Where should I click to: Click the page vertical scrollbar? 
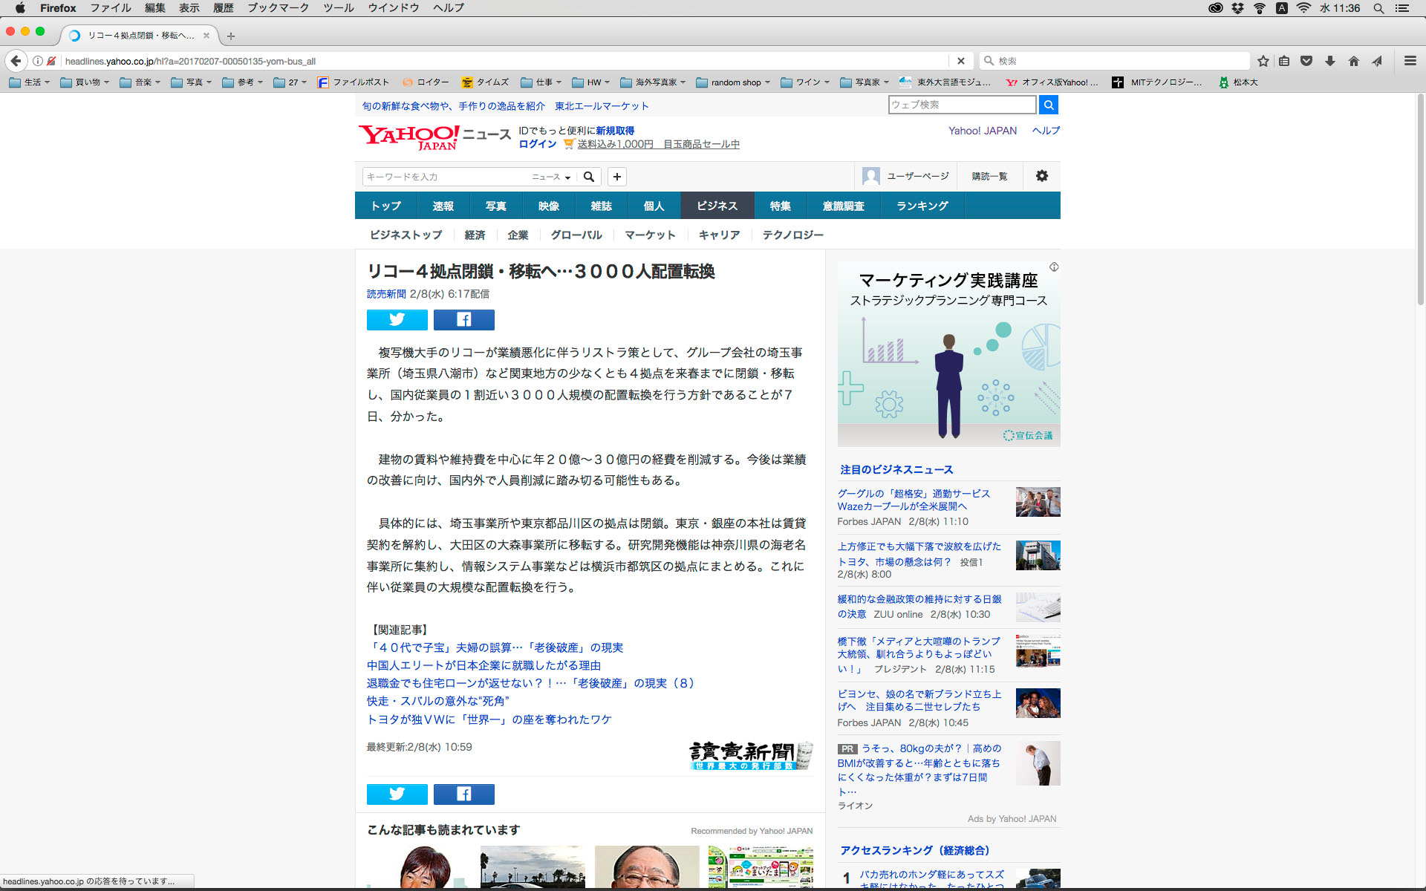pos(1420,200)
